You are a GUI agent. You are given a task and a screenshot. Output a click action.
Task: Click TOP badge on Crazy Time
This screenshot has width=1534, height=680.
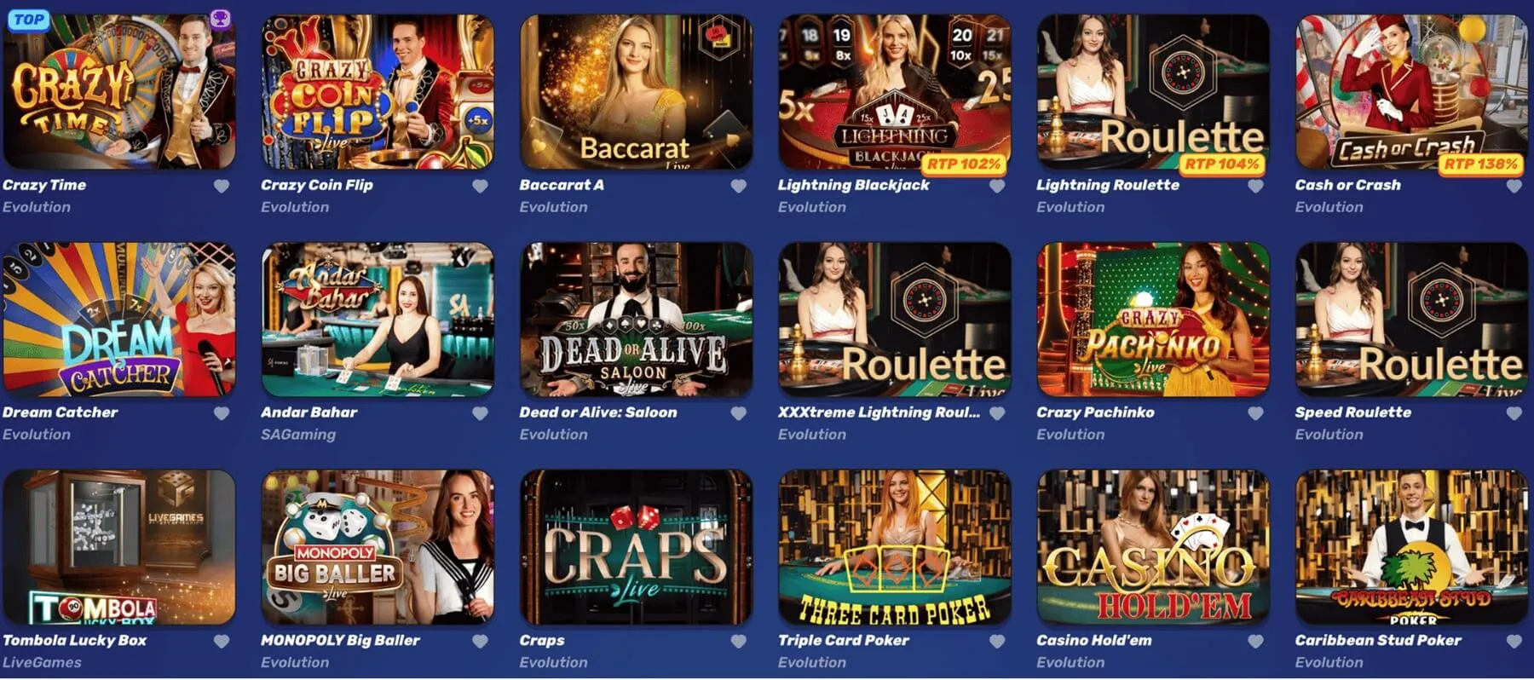[x=28, y=19]
